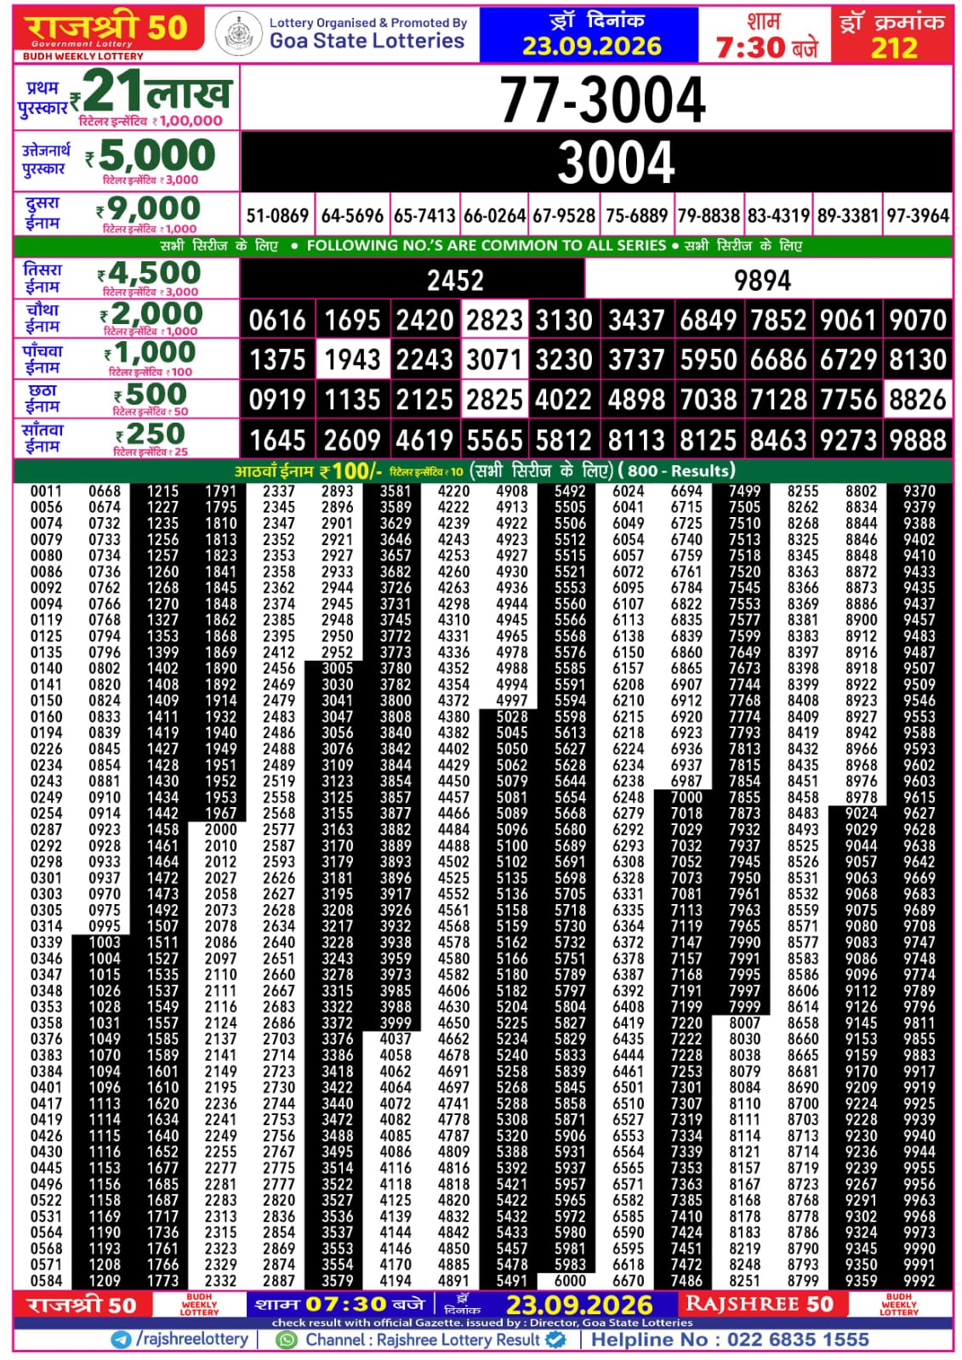
Task: Click first prize amount 21 लाख
Action: (151, 91)
